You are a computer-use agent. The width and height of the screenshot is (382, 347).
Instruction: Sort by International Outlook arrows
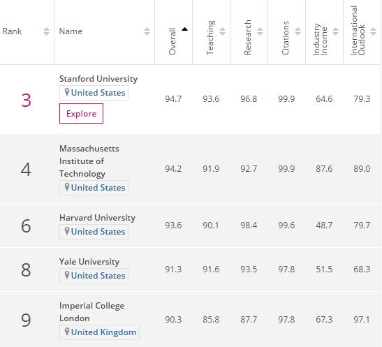click(373, 31)
